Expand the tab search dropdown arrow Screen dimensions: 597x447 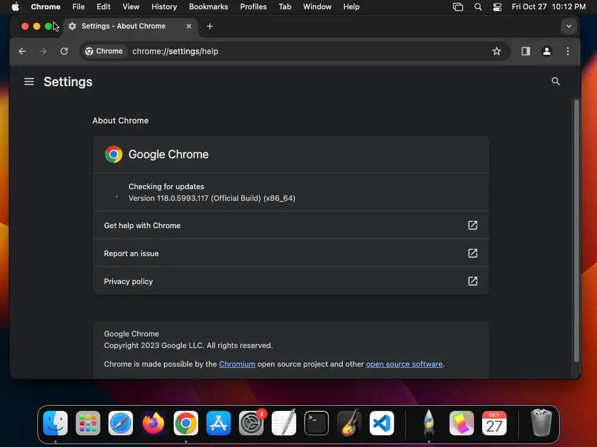[568, 26]
